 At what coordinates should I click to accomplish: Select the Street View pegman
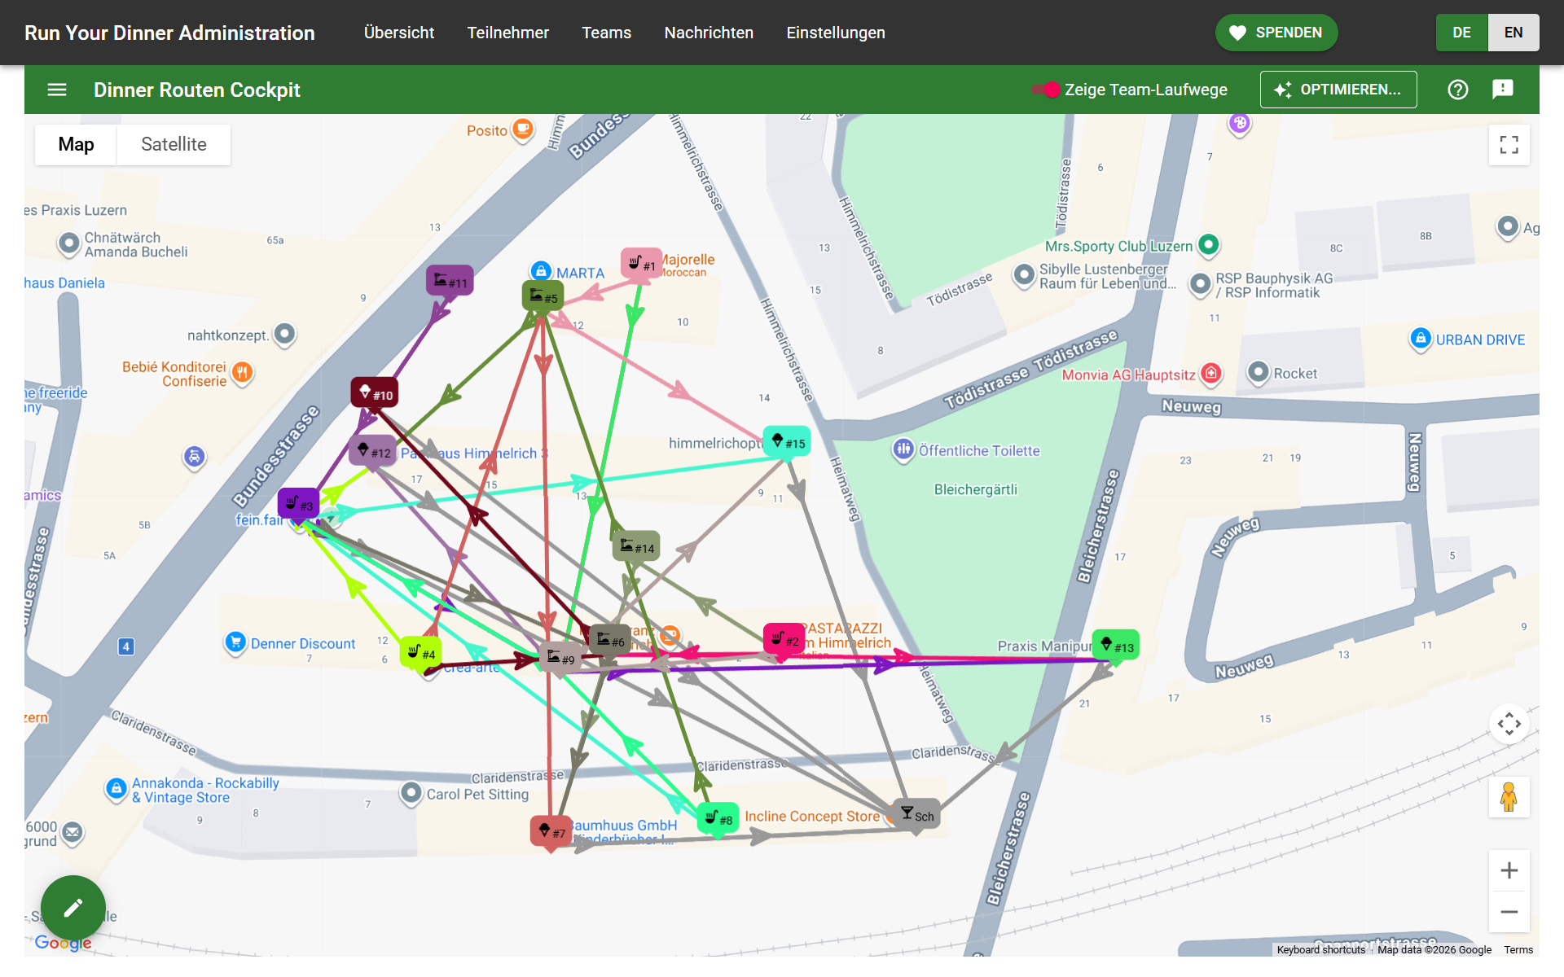click(1509, 796)
